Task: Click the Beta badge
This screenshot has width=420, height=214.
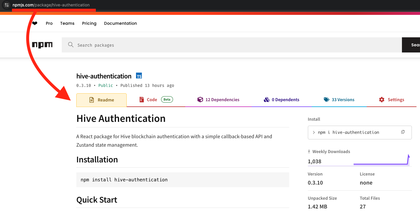Action: (167, 99)
